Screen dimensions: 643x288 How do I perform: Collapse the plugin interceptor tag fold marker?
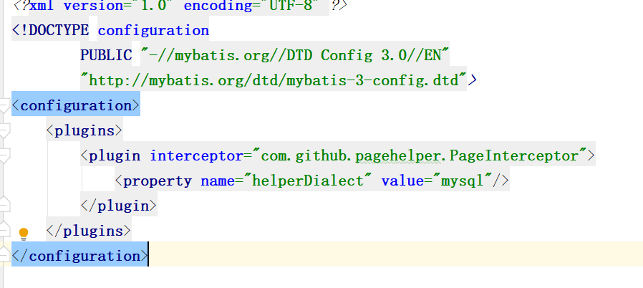pos(4,156)
